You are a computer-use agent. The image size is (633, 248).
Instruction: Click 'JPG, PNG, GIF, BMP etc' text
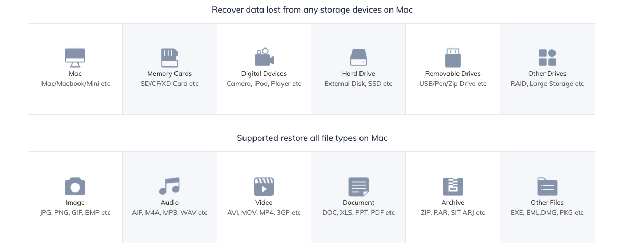click(75, 213)
